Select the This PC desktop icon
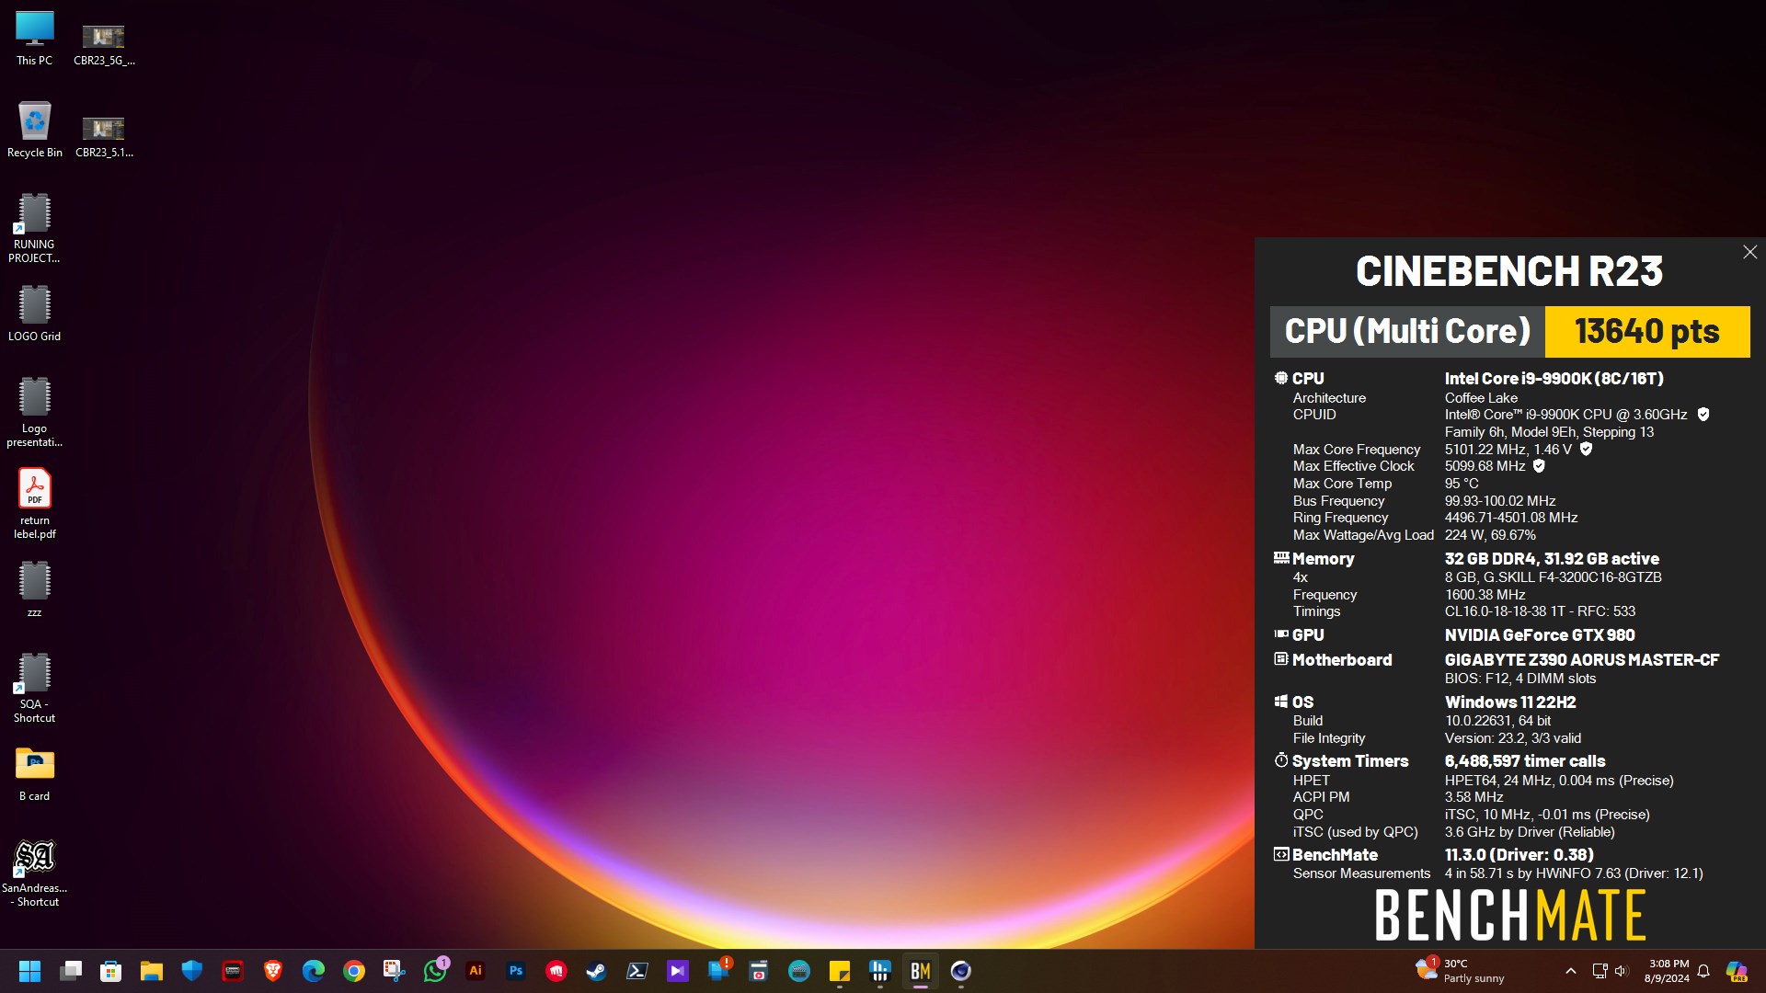This screenshot has width=1766, height=993. pos(34,39)
